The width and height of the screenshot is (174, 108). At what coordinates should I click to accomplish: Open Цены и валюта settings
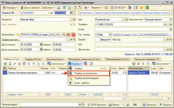tap(30, 8)
